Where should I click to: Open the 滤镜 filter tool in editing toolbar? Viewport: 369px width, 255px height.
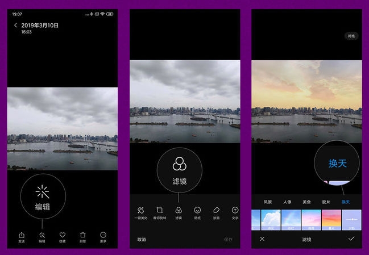179,213
